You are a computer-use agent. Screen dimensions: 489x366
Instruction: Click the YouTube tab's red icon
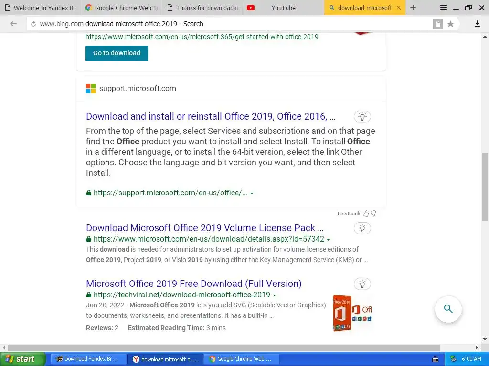pos(250,8)
